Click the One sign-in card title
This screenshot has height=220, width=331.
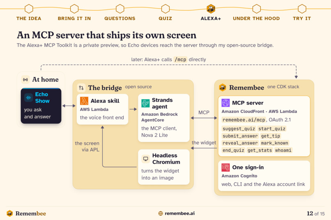click(x=248, y=168)
